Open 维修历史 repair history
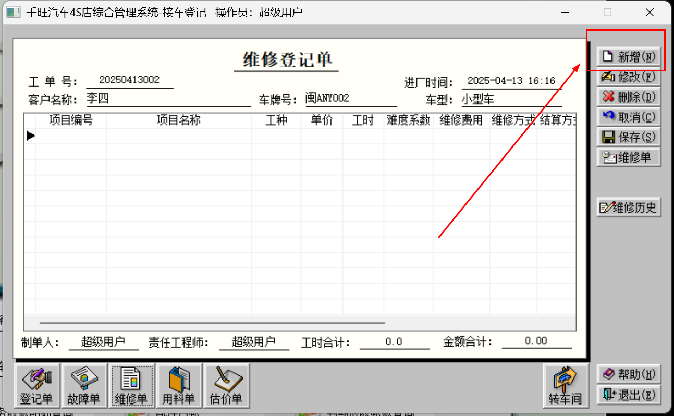 pos(629,207)
